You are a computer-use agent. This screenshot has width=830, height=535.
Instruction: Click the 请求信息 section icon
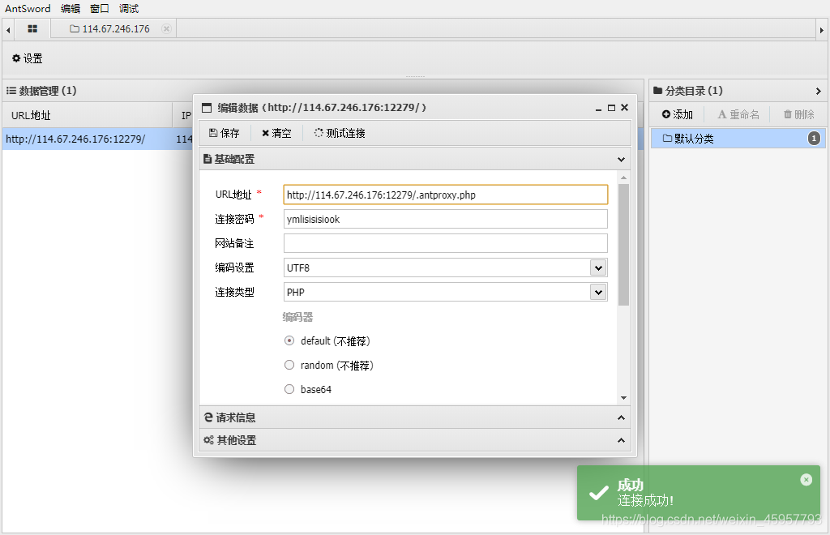pyautogui.click(x=208, y=417)
